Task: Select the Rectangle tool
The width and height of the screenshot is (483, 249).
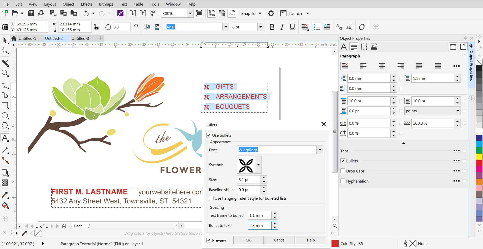Action: pos(5,105)
